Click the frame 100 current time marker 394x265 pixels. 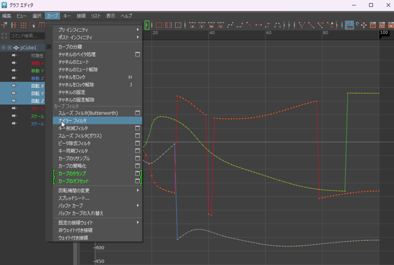point(384,33)
